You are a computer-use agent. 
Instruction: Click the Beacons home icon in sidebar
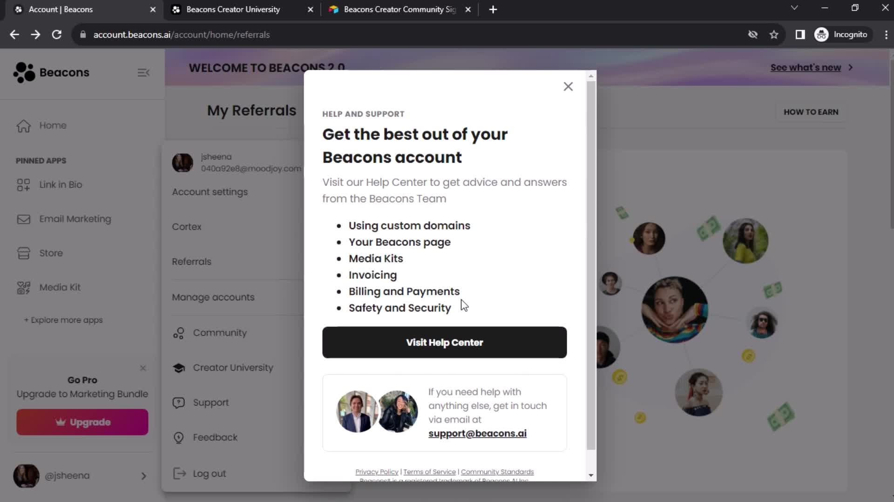(x=23, y=125)
